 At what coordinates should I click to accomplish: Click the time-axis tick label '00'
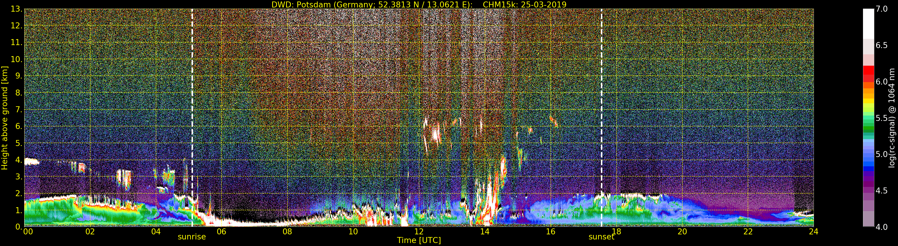pos(28,231)
